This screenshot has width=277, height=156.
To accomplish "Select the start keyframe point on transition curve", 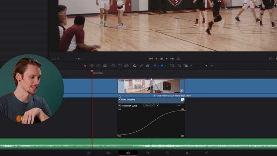I will pyautogui.click(x=118, y=135).
